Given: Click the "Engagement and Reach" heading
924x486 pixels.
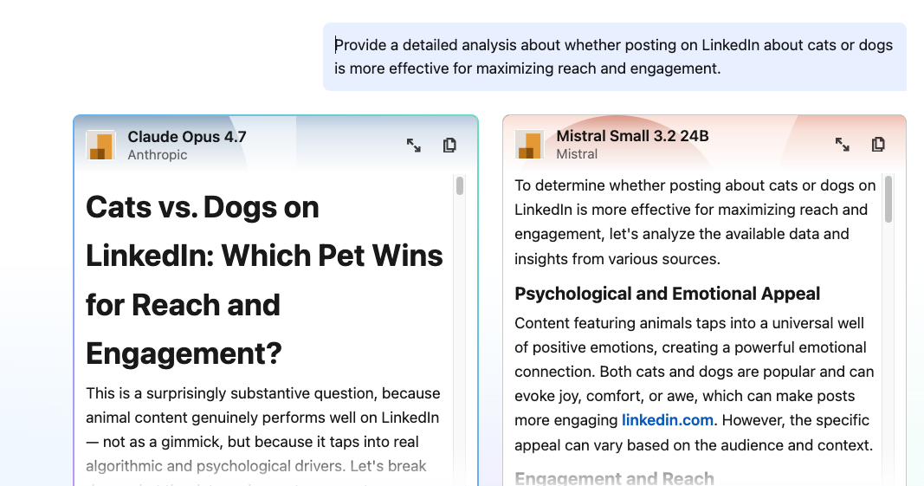Looking at the screenshot, I should [614, 478].
